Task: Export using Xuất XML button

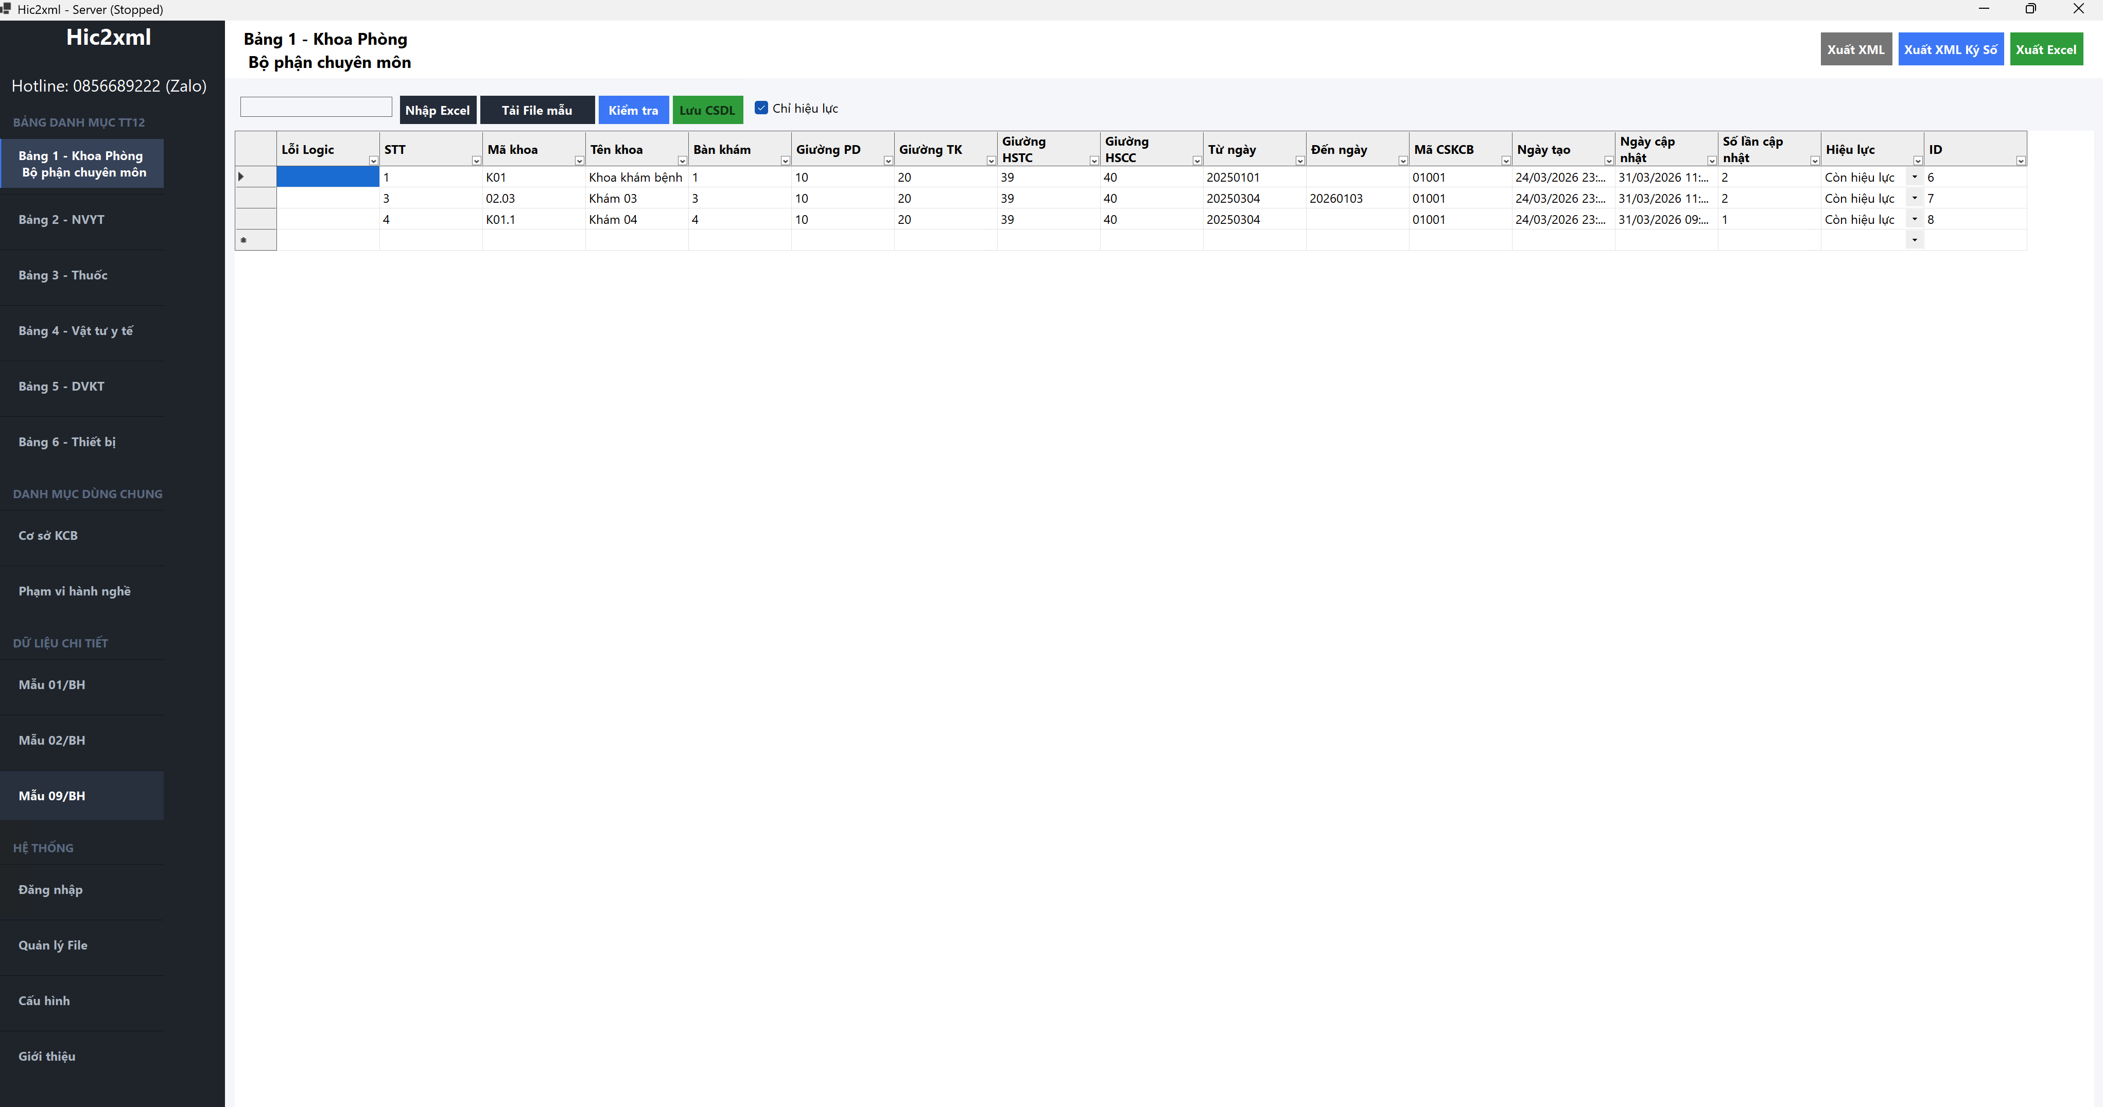Action: pyautogui.click(x=1856, y=49)
